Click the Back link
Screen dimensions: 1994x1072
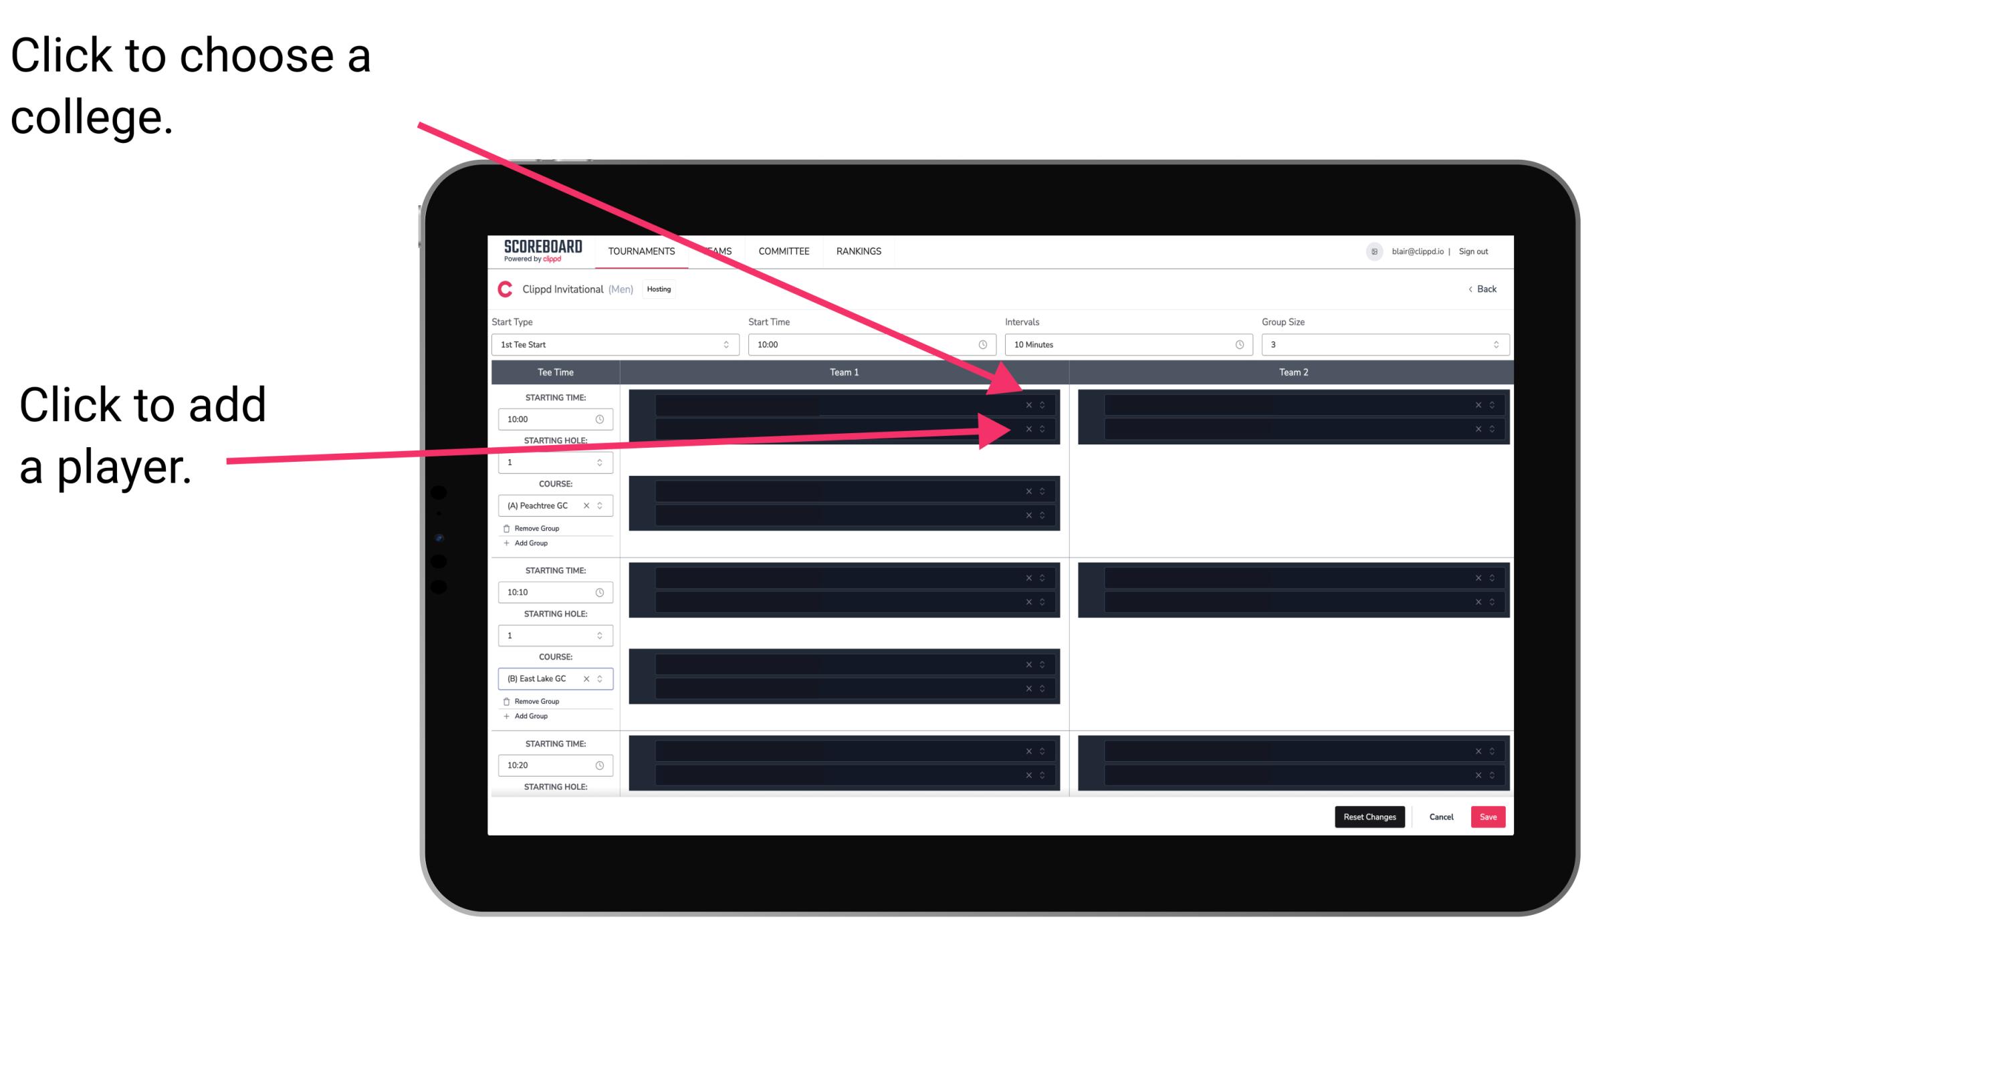click(1480, 289)
